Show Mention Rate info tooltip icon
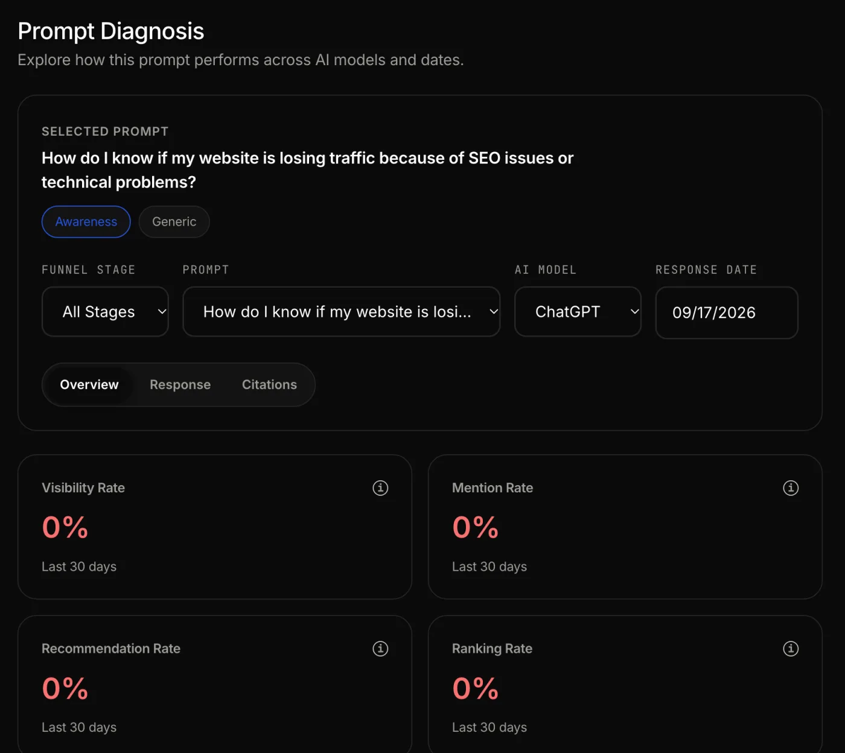 point(791,488)
